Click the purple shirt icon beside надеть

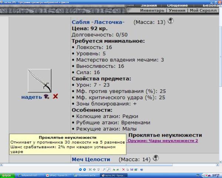(46, 96)
